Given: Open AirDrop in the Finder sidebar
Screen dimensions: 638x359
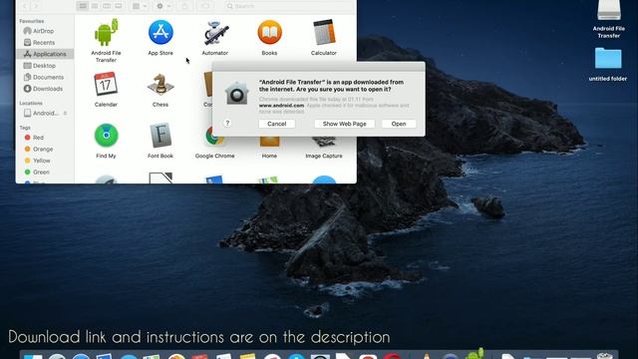Looking at the screenshot, I should click(x=44, y=31).
